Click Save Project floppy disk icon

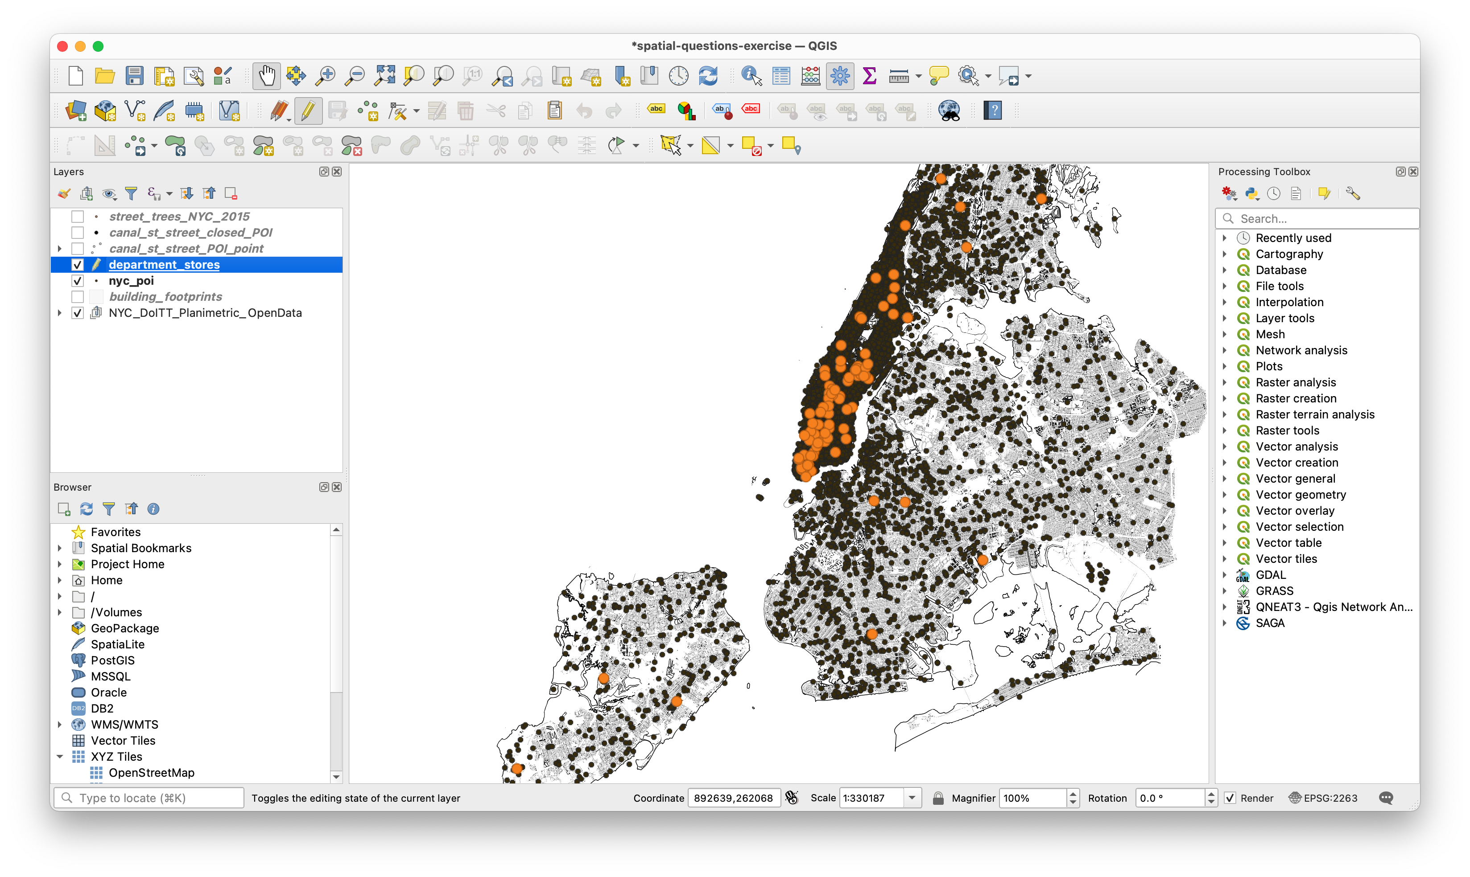tap(135, 76)
